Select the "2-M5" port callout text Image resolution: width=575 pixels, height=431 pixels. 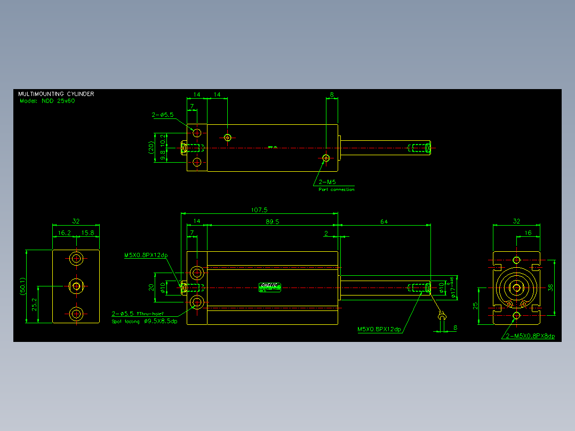[x=327, y=182]
